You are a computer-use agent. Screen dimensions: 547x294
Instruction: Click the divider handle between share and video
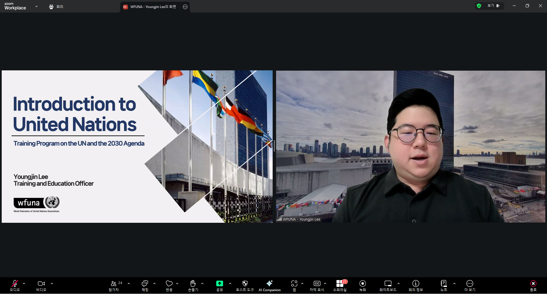[x=274, y=146]
